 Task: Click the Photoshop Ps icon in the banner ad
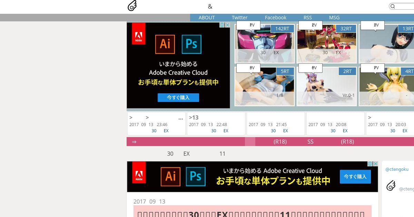[x=196, y=176]
